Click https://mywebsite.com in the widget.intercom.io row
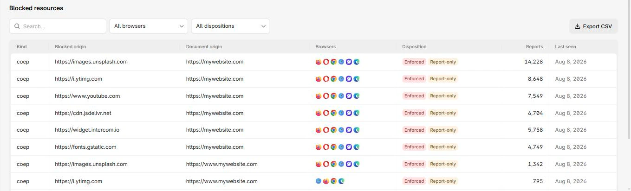Screen dimensions: 631x191 pos(215,130)
